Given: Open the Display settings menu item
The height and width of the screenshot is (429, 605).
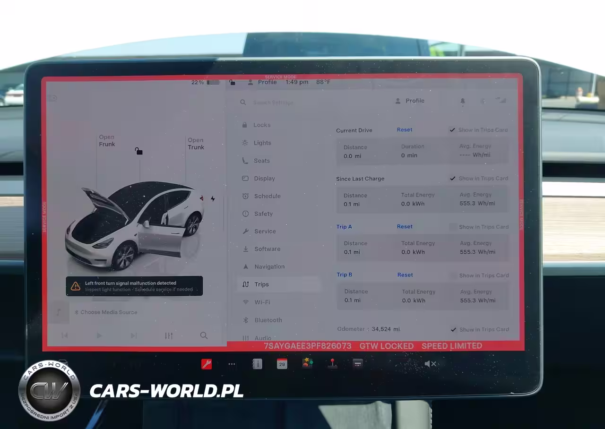Looking at the screenshot, I should click(264, 179).
